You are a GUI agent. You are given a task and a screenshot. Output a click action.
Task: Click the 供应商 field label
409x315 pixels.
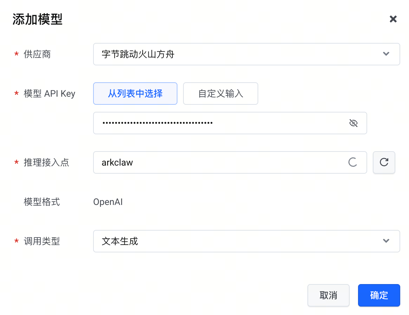37,54
